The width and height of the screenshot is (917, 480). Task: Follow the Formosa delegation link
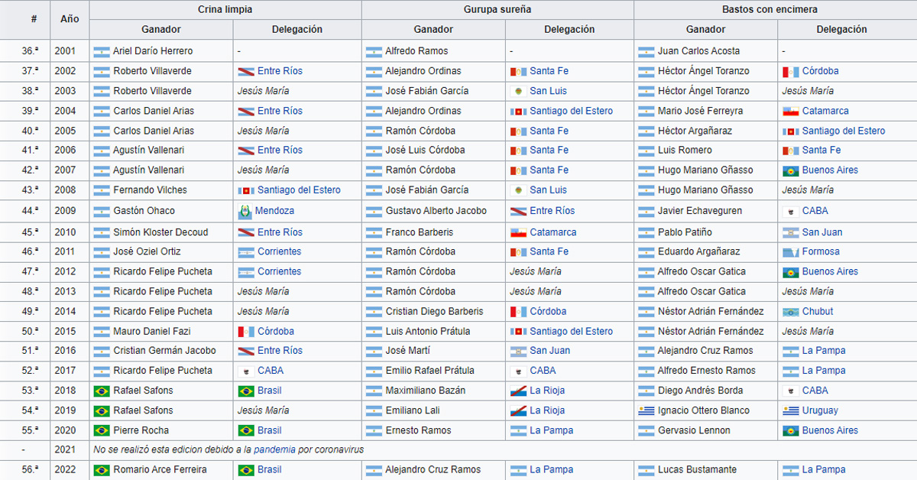(821, 251)
